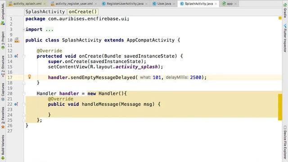Click @Override annotation on line 21
Image resolution: width=288 pixels, height=162 pixels.
tap(61, 99)
